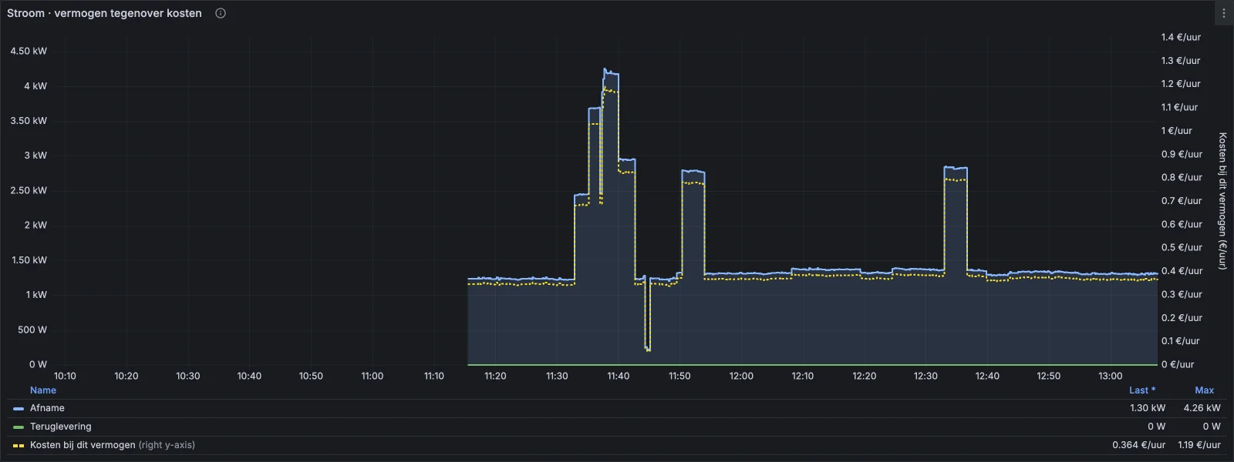Select the Kosten max value 1.19 €/uur
The image size is (1234, 462).
(x=1199, y=445)
